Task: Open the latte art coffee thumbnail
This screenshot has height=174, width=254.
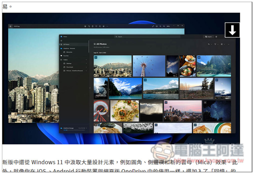Action: point(212,128)
